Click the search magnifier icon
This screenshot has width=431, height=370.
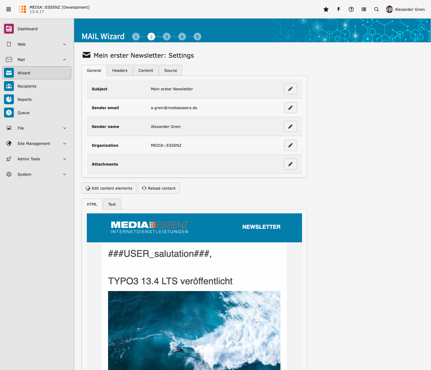377,9
